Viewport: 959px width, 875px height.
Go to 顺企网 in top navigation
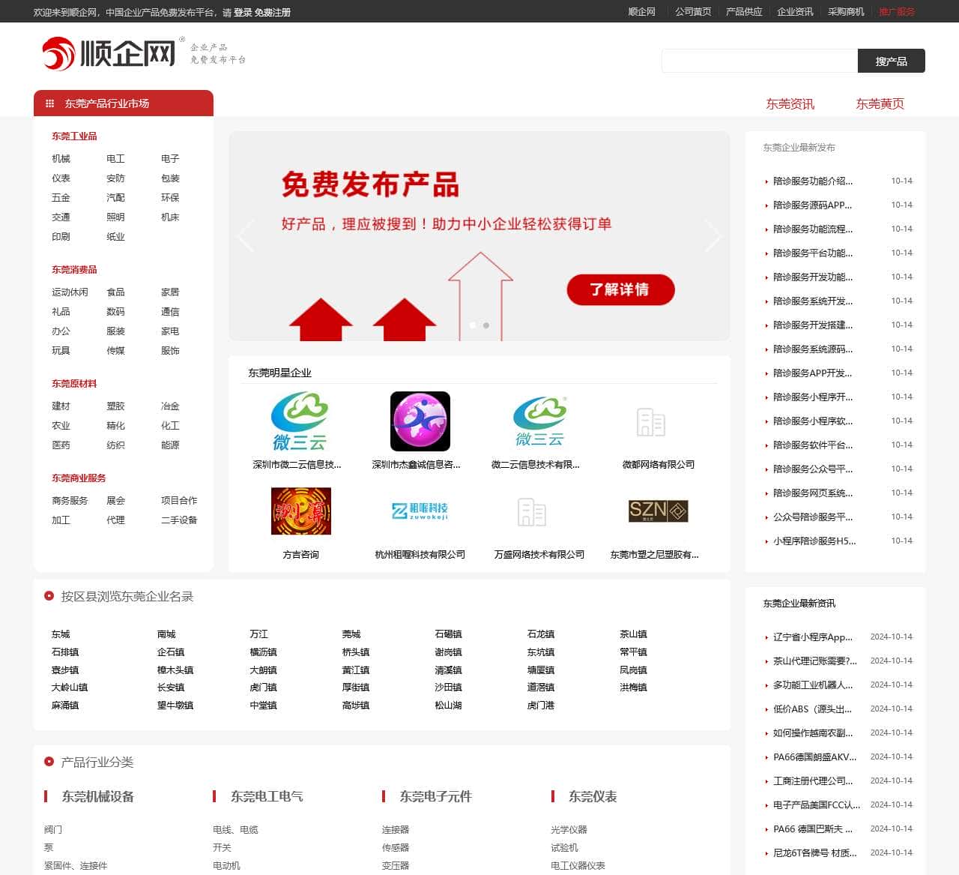(641, 12)
